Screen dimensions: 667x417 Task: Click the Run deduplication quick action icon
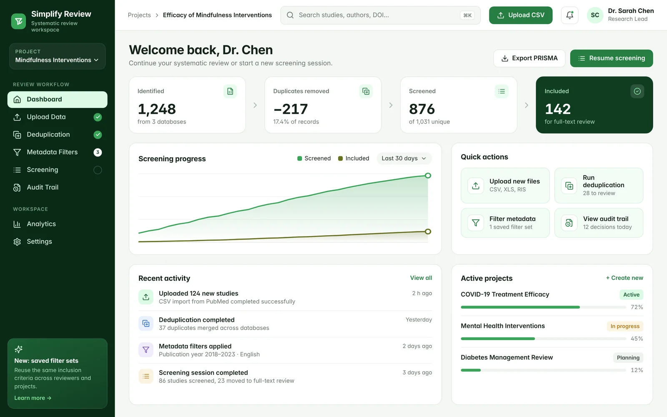tap(569, 186)
